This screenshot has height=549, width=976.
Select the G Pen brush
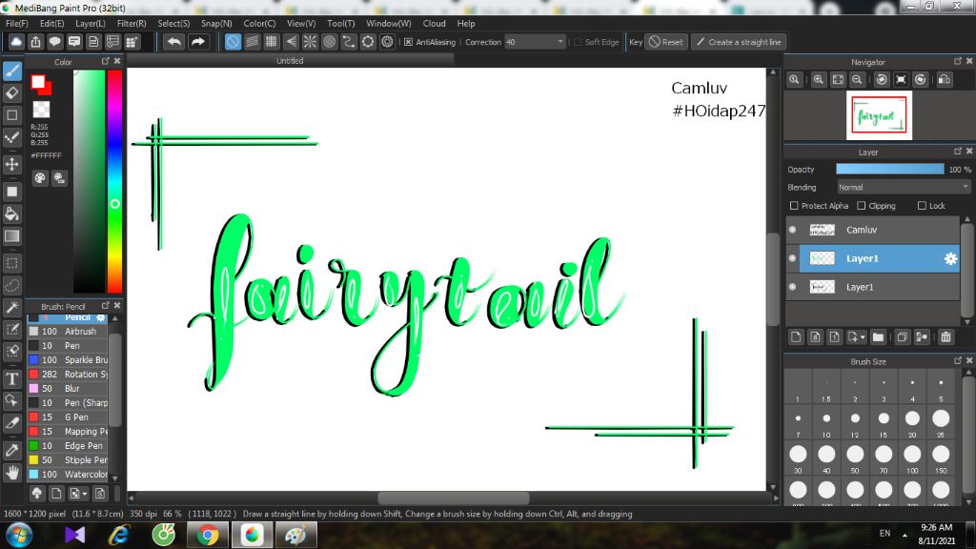pos(68,417)
